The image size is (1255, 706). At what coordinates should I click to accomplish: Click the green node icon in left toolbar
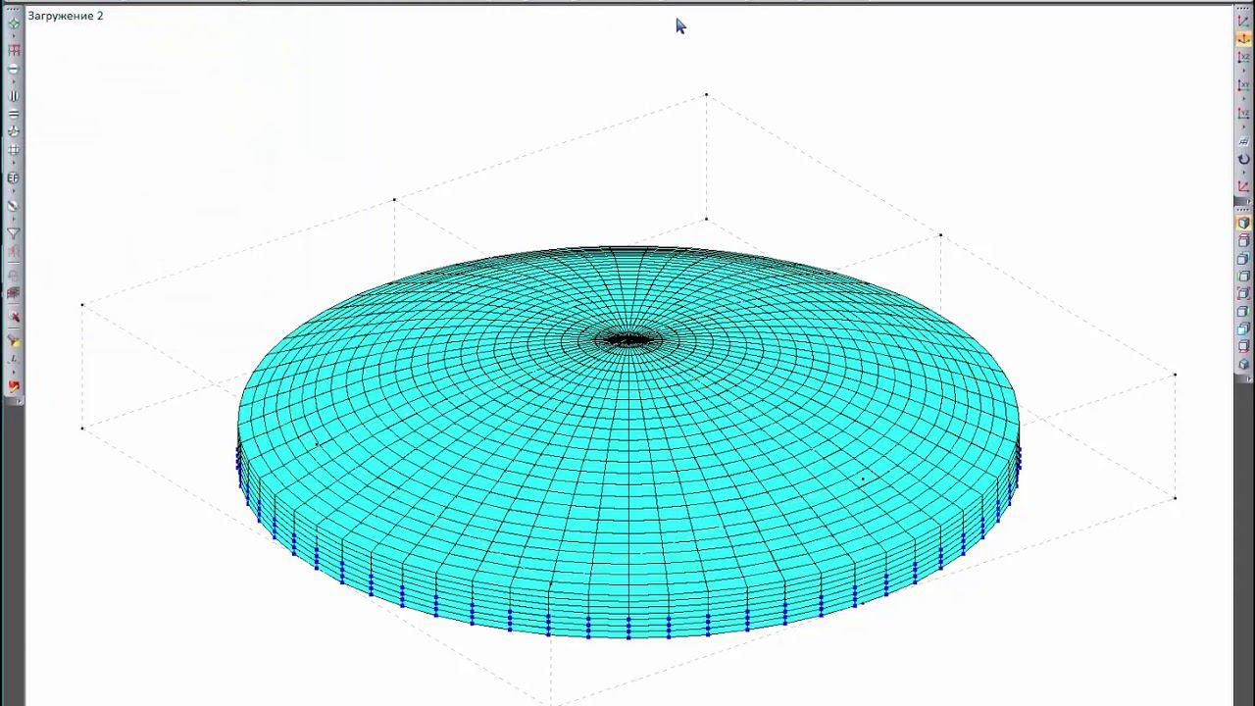[x=14, y=24]
